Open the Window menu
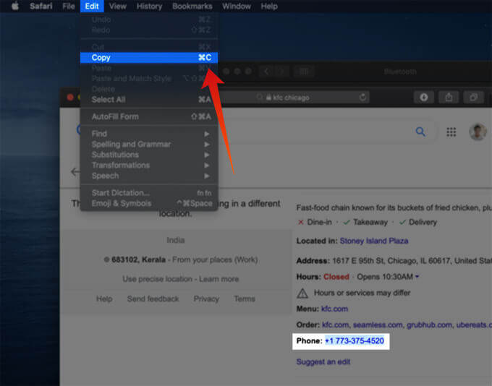This screenshot has width=492, height=386. 237,7
